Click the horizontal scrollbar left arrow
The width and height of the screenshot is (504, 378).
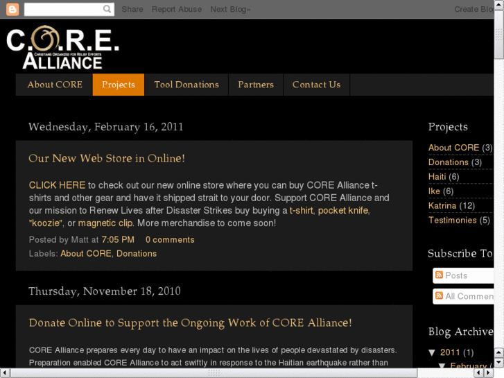(4, 373)
